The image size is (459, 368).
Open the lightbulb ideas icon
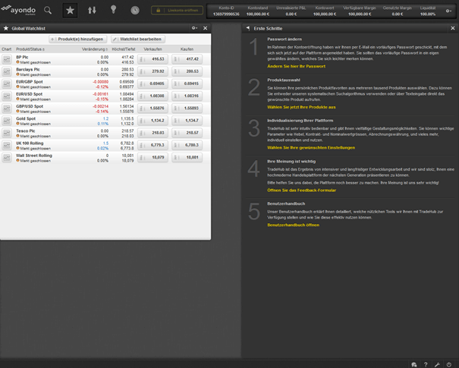(x=113, y=10)
